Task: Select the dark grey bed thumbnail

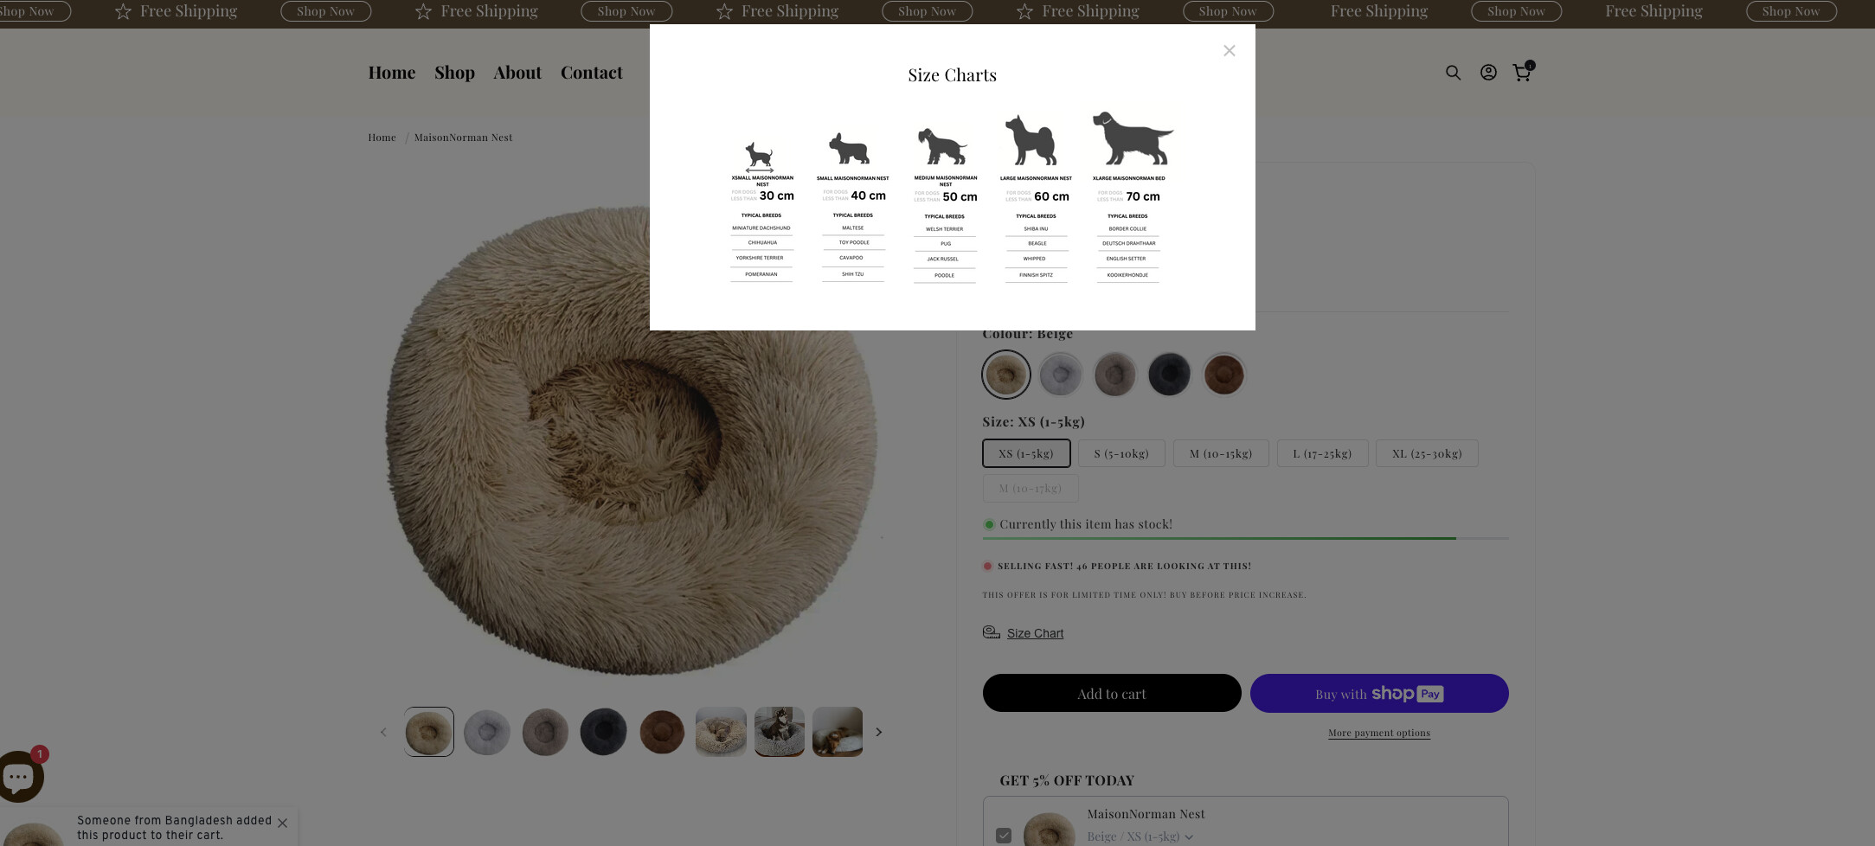Action: [x=603, y=732]
